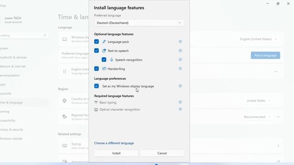Uncheck the Speech recognition checkbox
This screenshot has width=294, height=165.
[104, 60]
